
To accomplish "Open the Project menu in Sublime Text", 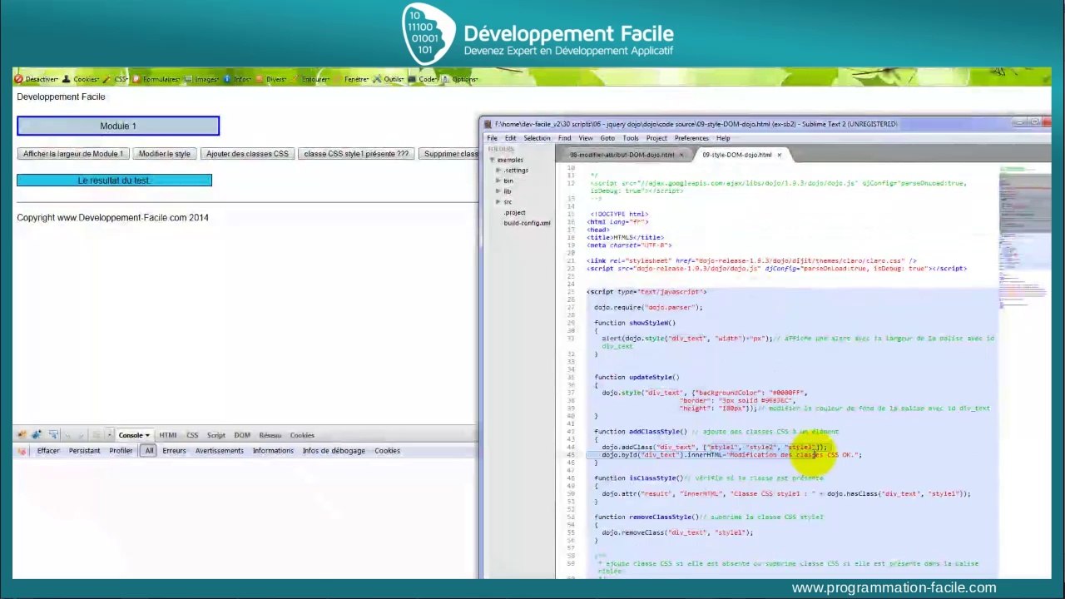I will (656, 138).
